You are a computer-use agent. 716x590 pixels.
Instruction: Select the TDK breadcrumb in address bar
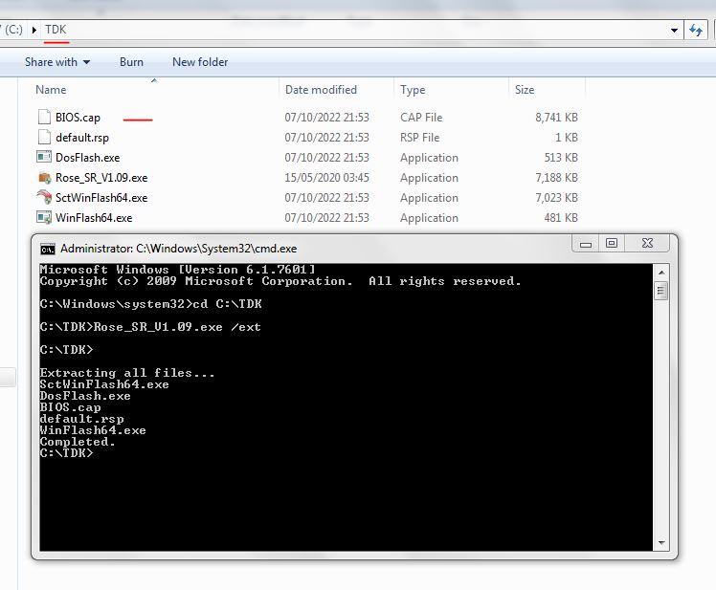click(x=56, y=30)
